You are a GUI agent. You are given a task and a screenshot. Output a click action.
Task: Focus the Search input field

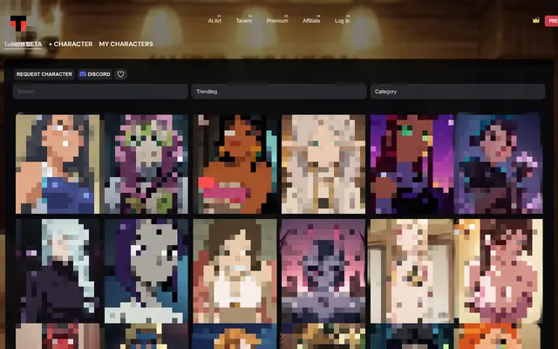(x=100, y=91)
